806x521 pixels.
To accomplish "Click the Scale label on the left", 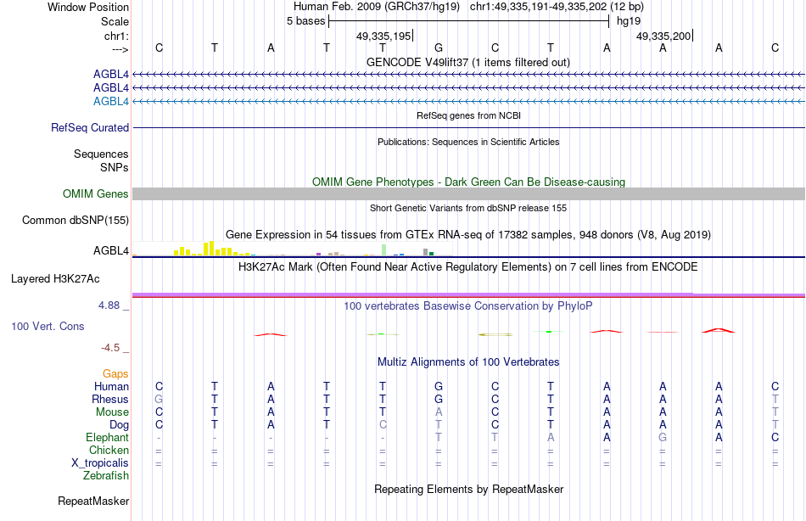I will click(115, 21).
